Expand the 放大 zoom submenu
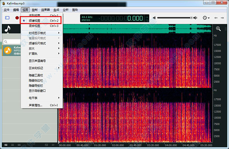The height and width of the screenshot is (149, 229). point(42,48)
